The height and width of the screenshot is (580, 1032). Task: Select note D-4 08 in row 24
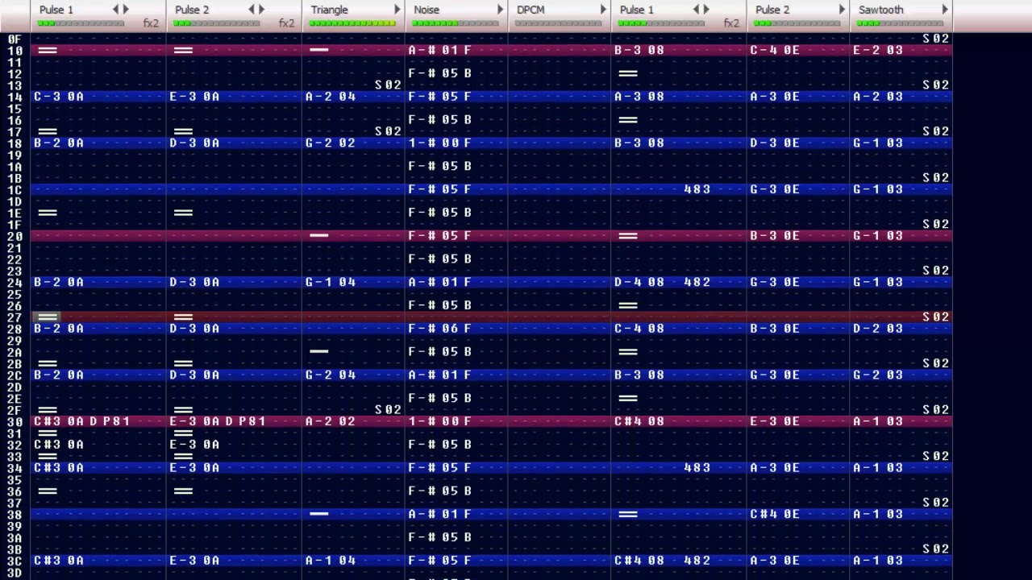point(639,282)
